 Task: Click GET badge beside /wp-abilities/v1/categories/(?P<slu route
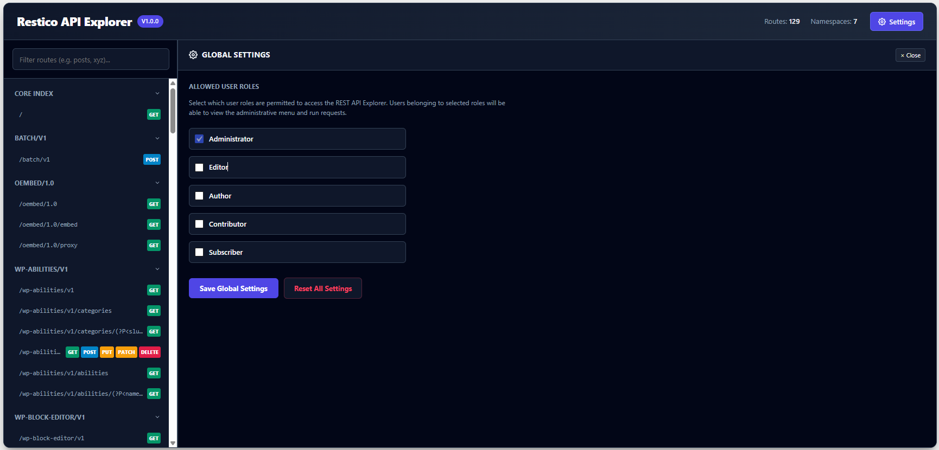[154, 331]
